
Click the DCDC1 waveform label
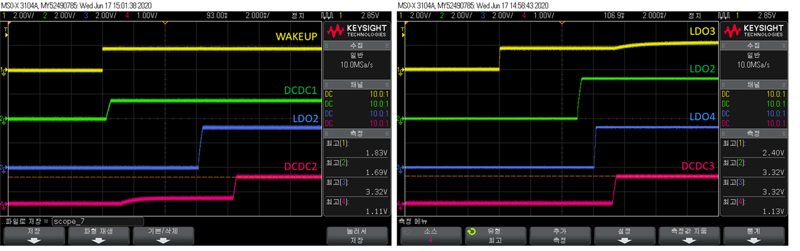[300, 90]
